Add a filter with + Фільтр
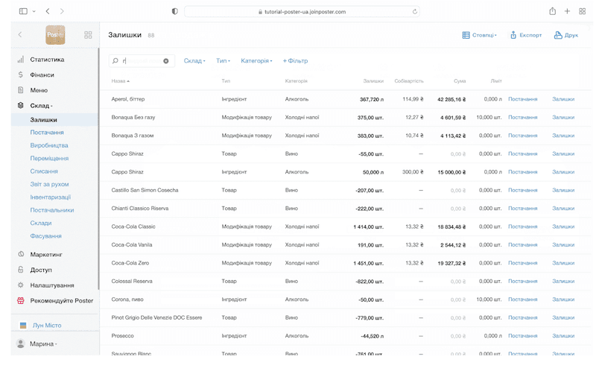The height and width of the screenshot is (374, 596). [x=295, y=61]
